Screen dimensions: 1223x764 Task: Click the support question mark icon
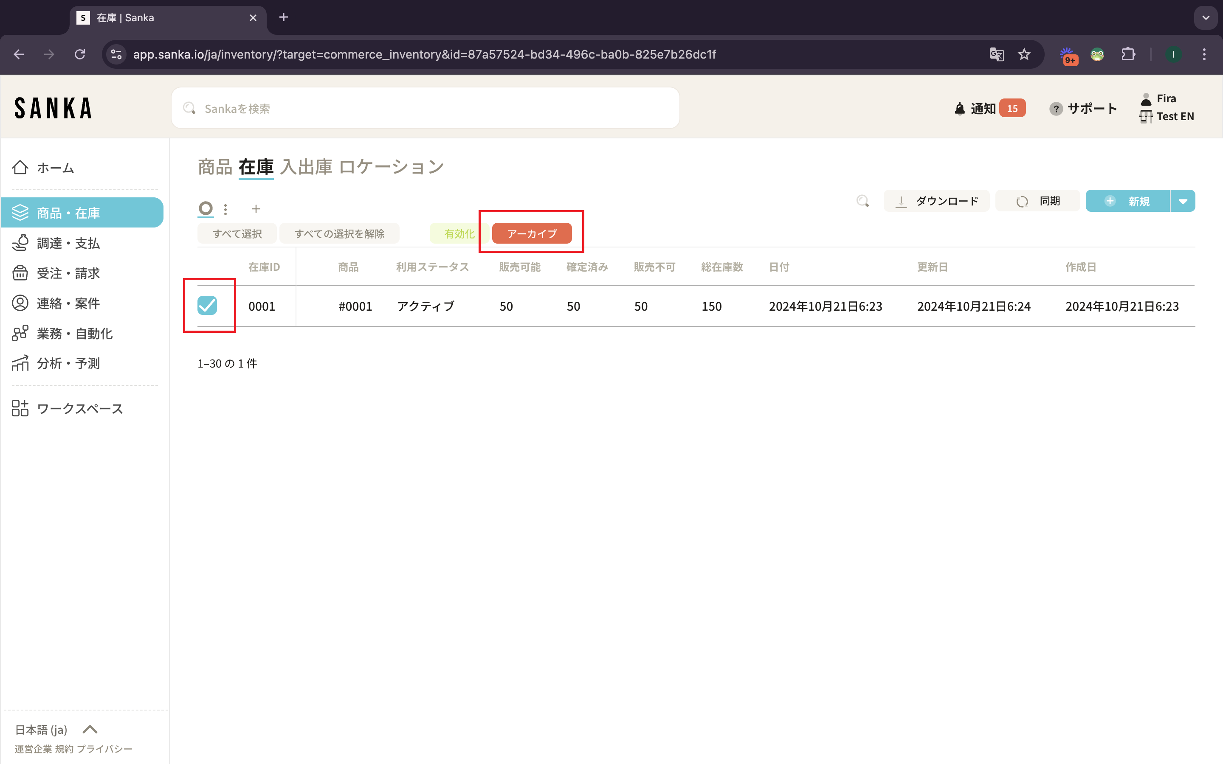tap(1056, 109)
